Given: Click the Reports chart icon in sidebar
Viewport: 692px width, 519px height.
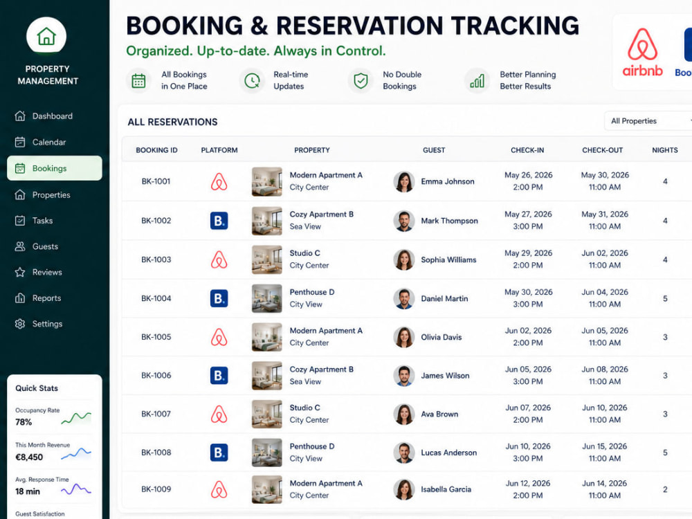Looking at the screenshot, I should [20, 298].
